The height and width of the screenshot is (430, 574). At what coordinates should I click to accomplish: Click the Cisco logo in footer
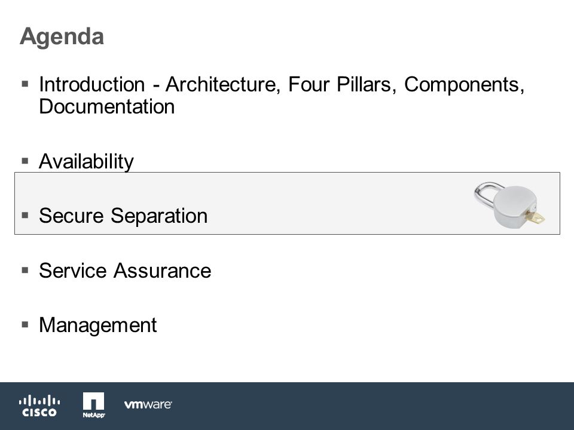click(x=39, y=406)
